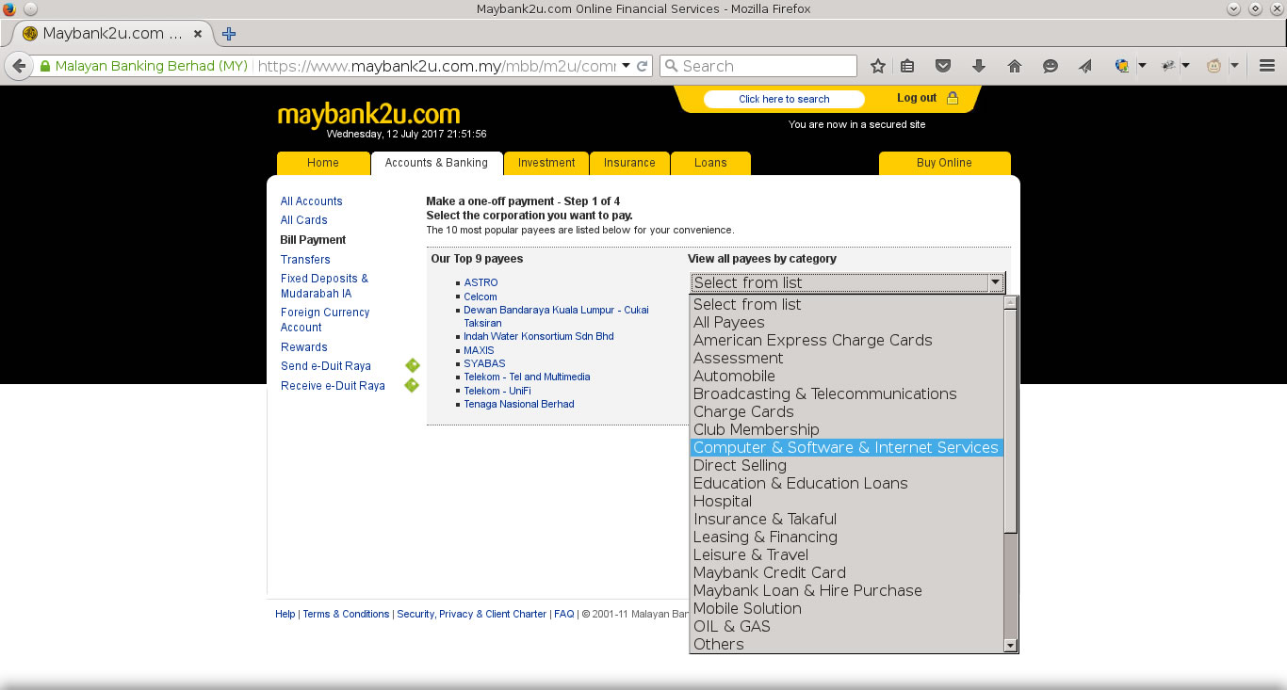Choose 'Broadcasting & Telecommunications' option
Viewport: 1287px width, 690px height.
[x=846, y=393]
